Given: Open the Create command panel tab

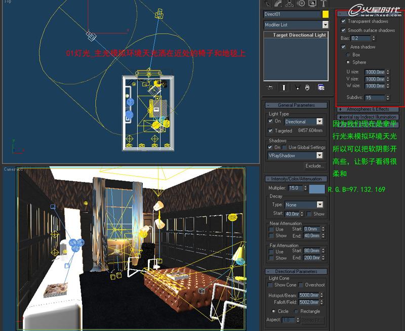Looking at the screenshot, I should tap(268, 4).
